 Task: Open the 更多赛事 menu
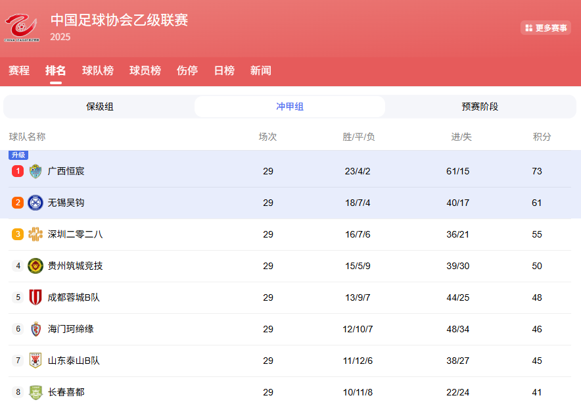pos(546,28)
